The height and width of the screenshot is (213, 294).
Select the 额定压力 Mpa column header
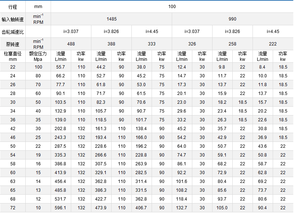click(38, 56)
